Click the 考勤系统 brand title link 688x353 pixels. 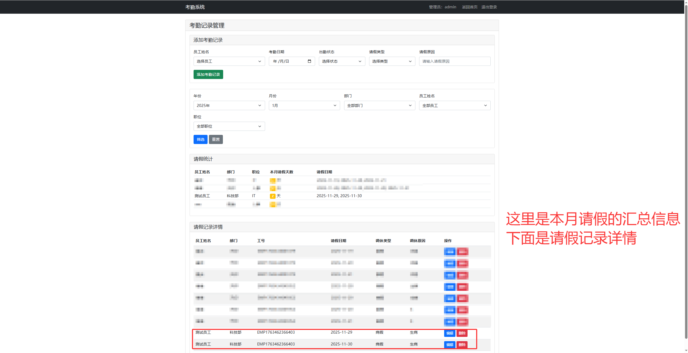[x=195, y=7]
